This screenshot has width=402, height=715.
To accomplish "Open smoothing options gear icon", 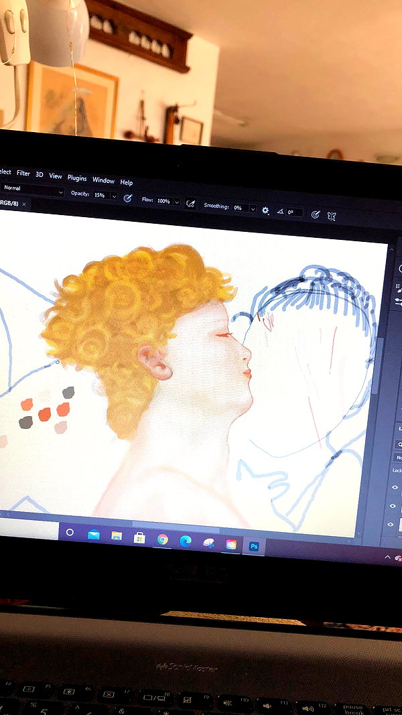I will (x=265, y=210).
